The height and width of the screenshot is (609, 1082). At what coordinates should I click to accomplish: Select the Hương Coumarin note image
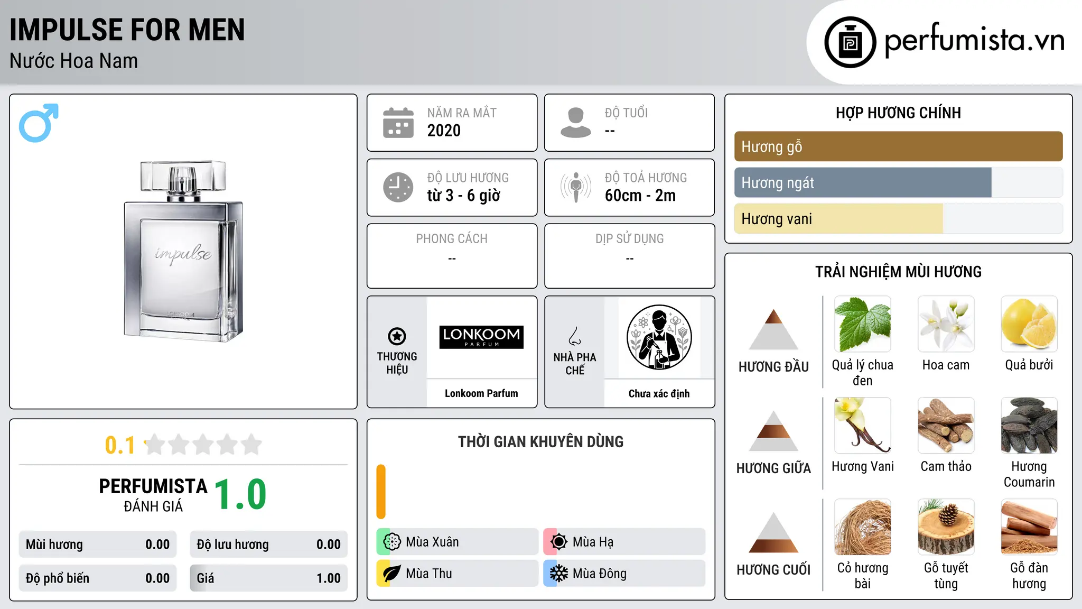coord(1029,426)
